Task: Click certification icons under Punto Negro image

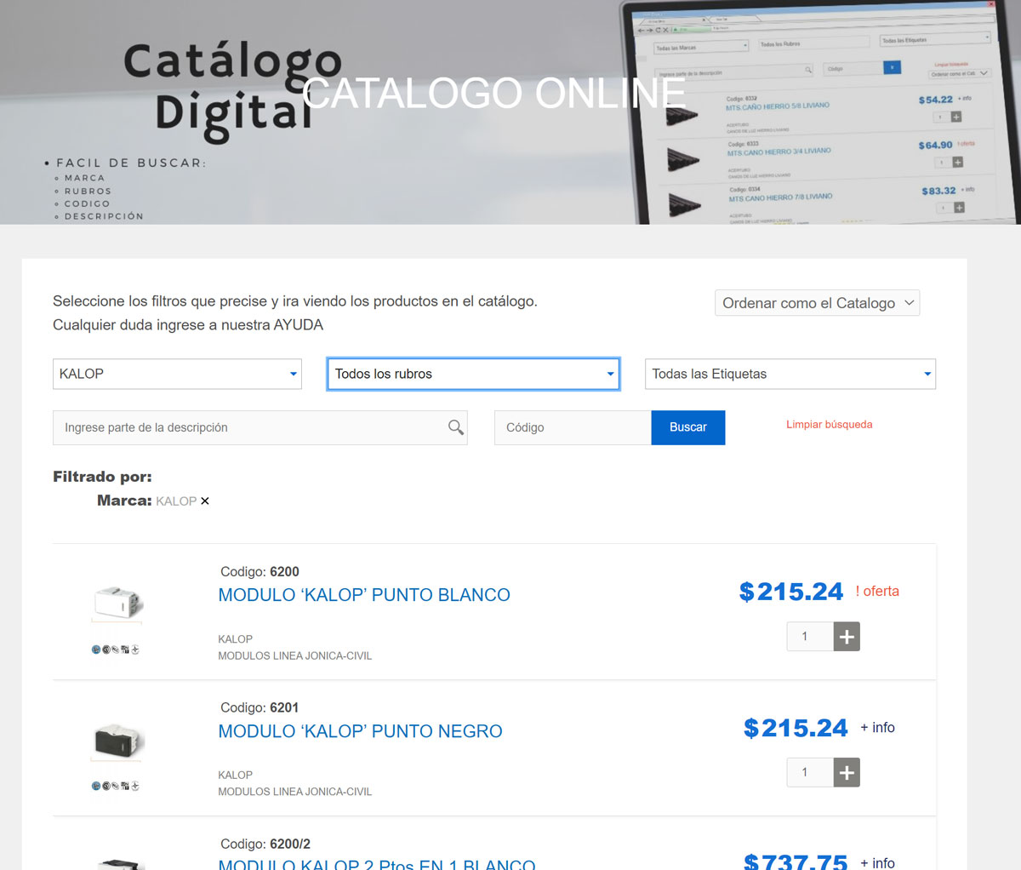Action: [x=115, y=786]
